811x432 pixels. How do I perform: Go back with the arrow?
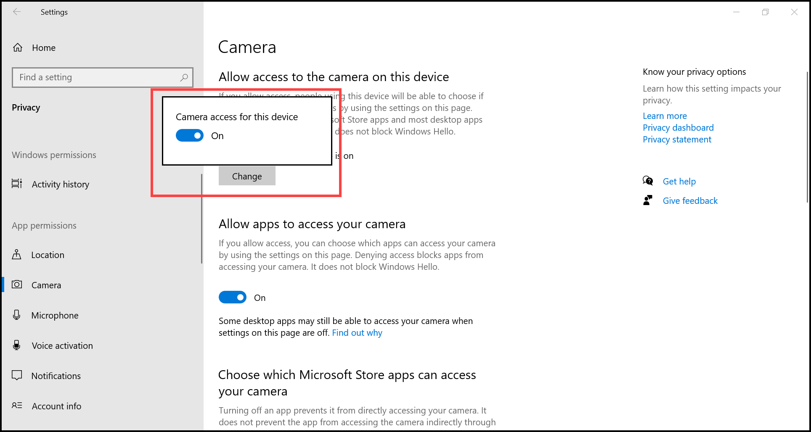[17, 12]
